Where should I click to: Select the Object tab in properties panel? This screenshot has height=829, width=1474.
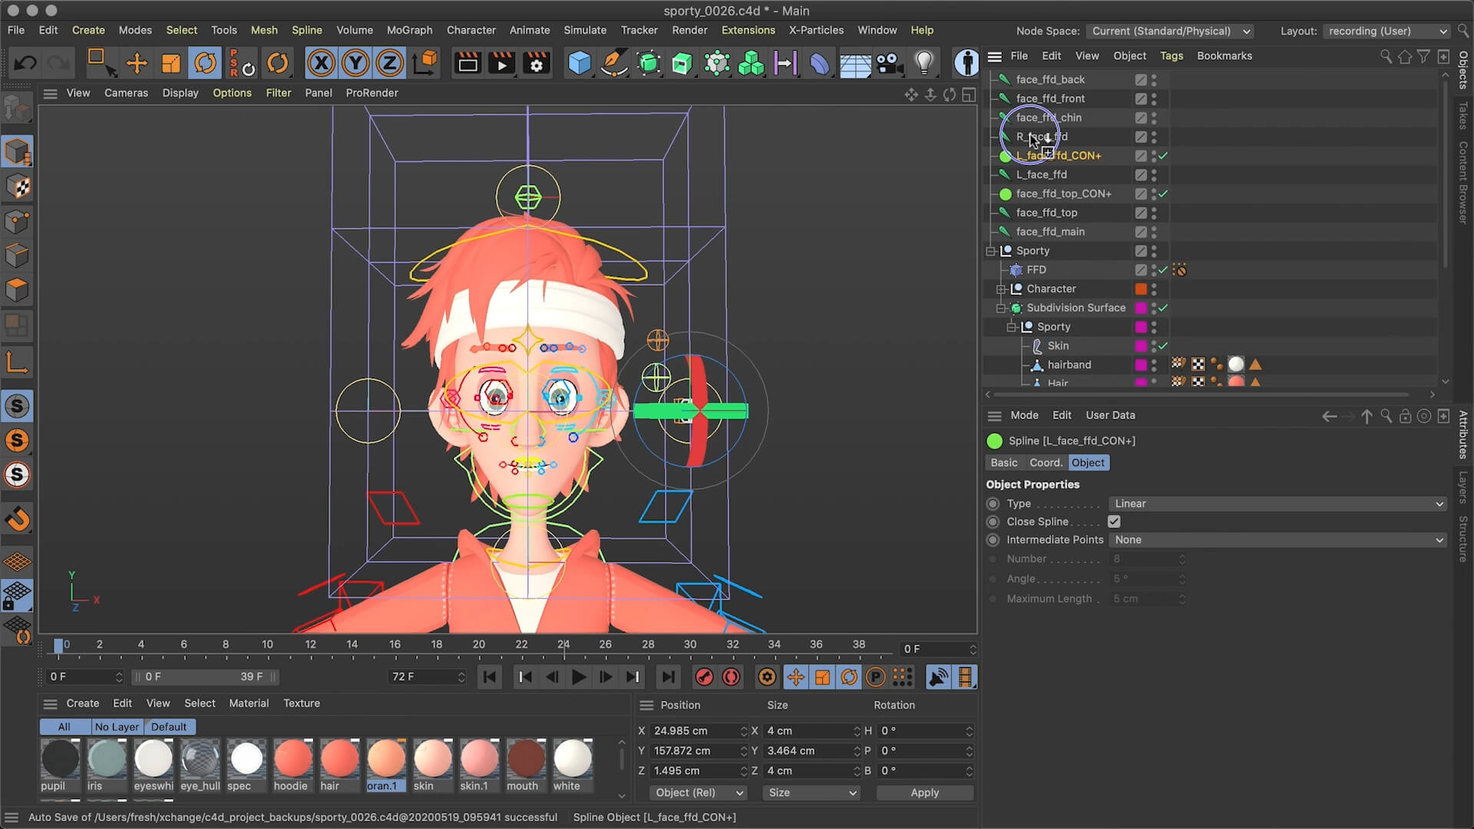[x=1089, y=461]
